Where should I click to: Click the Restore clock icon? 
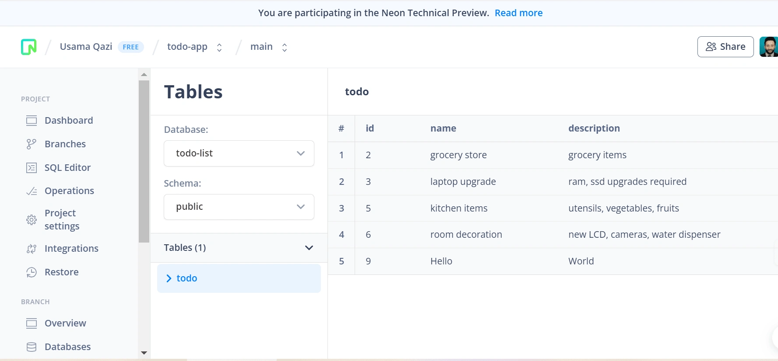(x=32, y=272)
